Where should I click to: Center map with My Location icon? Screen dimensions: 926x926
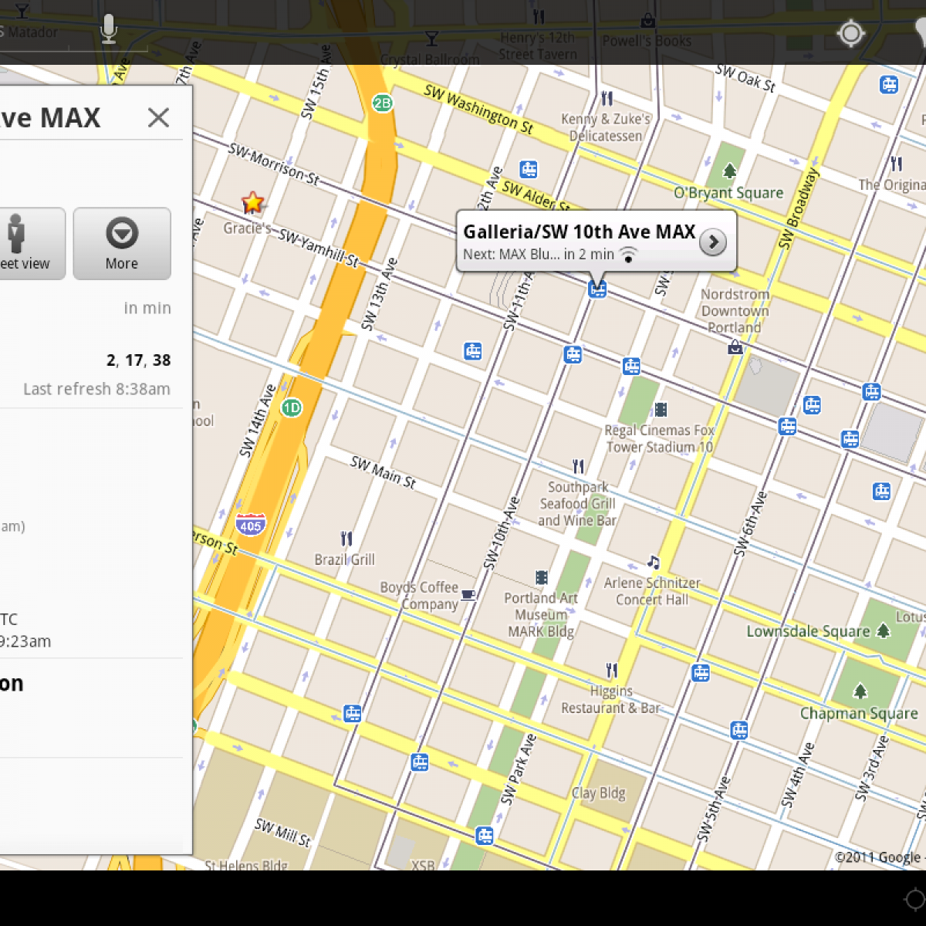(x=850, y=33)
